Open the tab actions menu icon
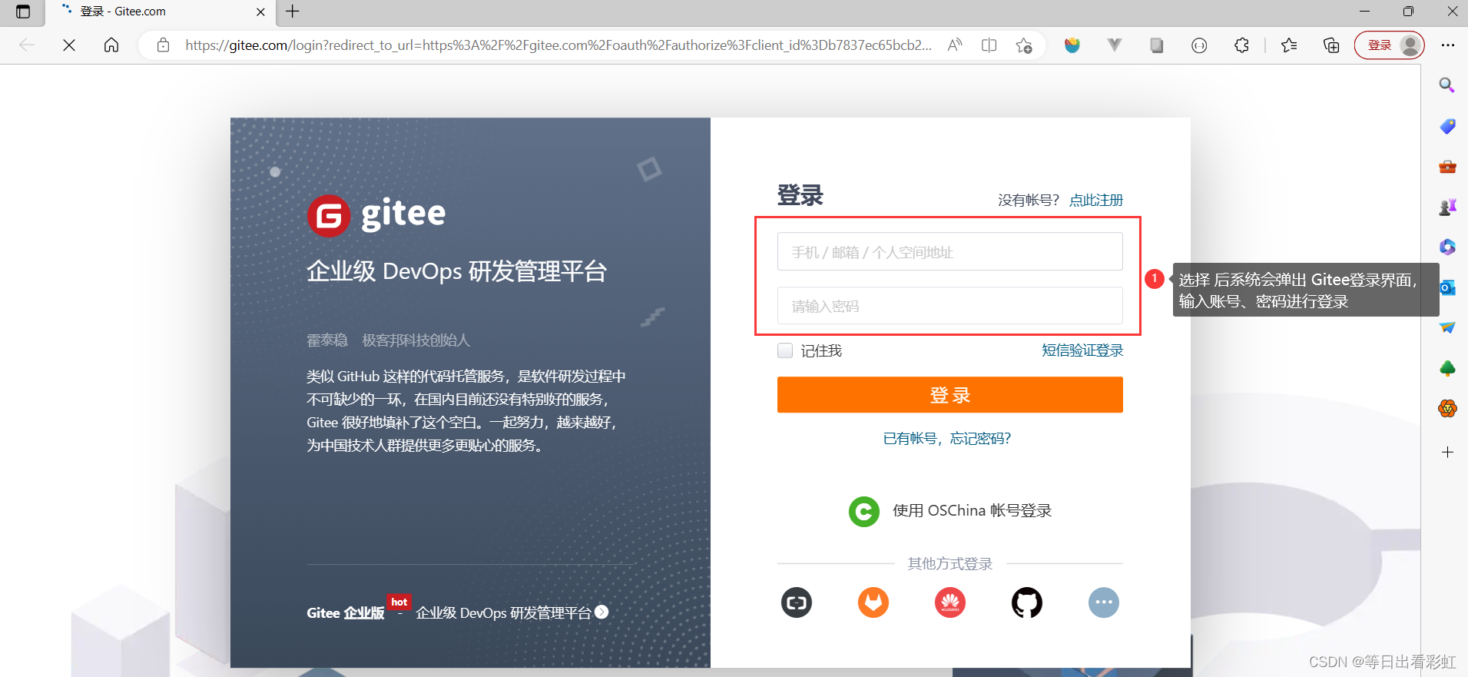The height and width of the screenshot is (677, 1468). [x=23, y=12]
